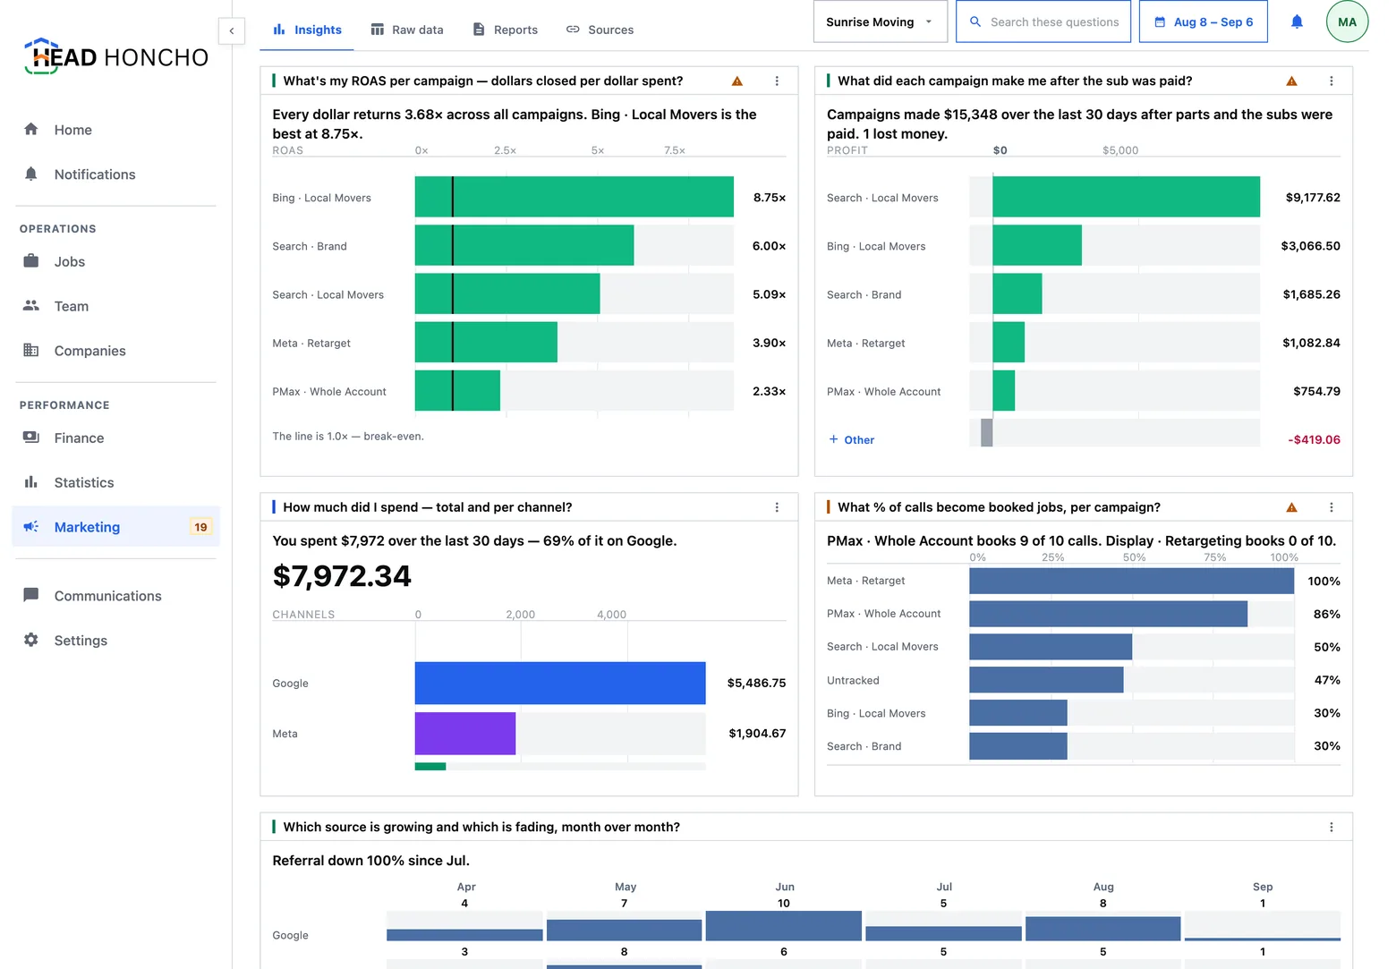This screenshot has width=1396, height=969.
Task: Collapse the sidebar with the chevron button
Action: tap(232, 30)
